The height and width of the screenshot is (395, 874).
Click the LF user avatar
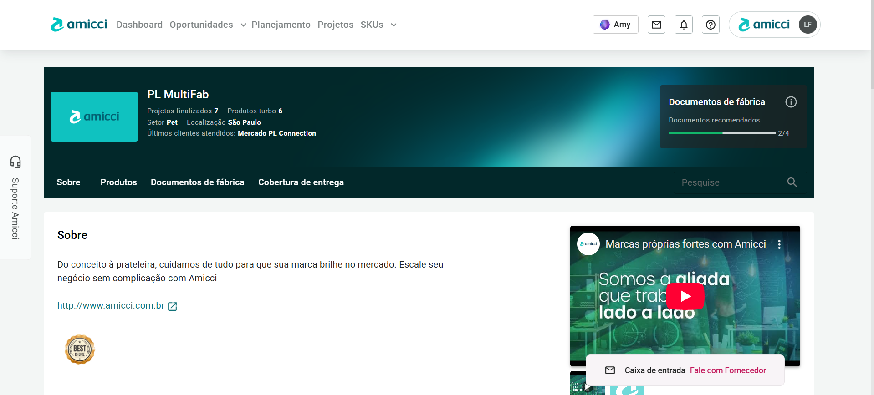pyautogui.click(x=807, y=25)
